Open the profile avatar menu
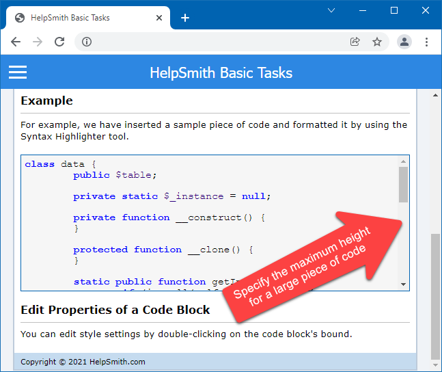Screen dimensions: 442x372 [x=404, y=42]
